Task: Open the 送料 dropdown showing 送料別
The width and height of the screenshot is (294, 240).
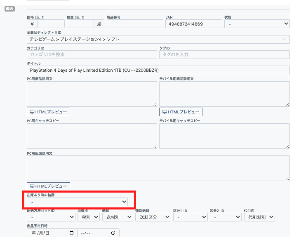Action: (118, 217)
